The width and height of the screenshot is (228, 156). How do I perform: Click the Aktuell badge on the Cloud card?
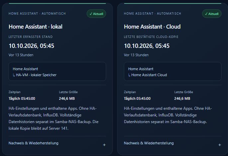point(212,14)
